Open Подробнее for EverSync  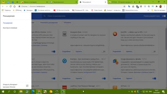click(66, 78)
